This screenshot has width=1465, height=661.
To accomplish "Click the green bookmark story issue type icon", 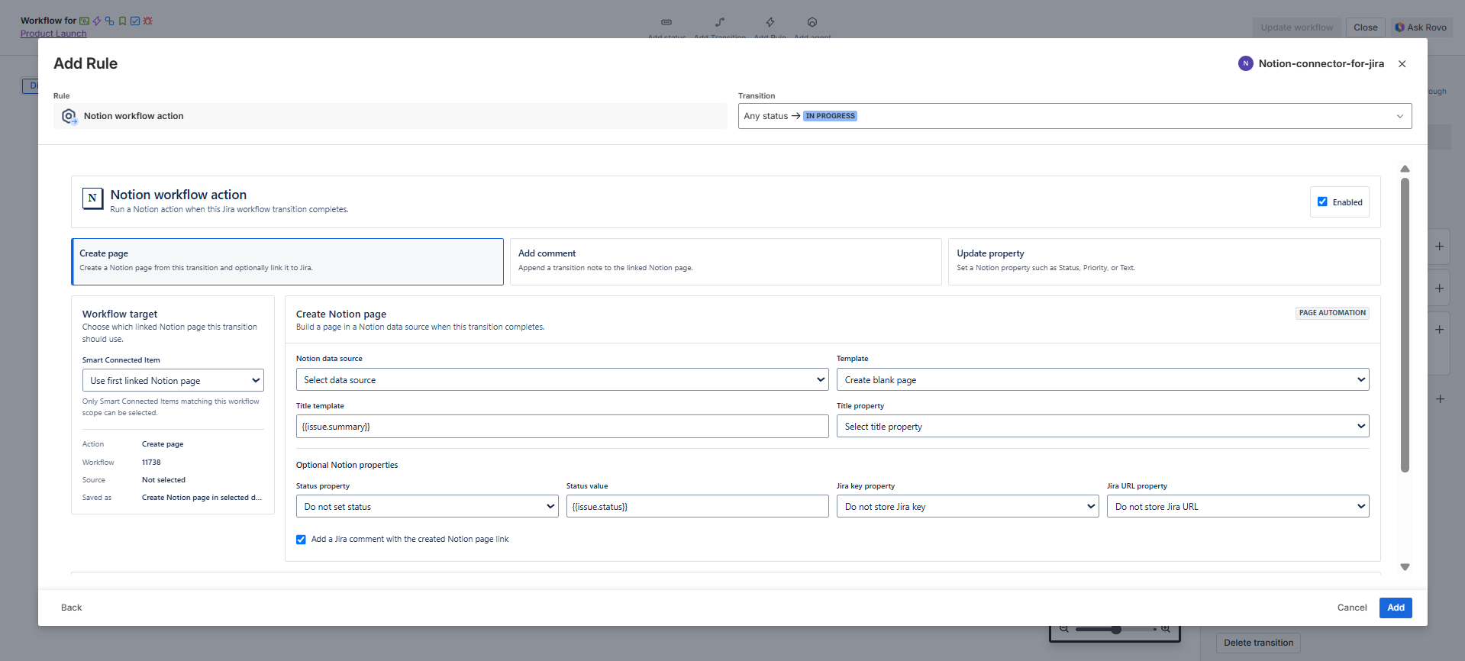I will coord(122,21).
